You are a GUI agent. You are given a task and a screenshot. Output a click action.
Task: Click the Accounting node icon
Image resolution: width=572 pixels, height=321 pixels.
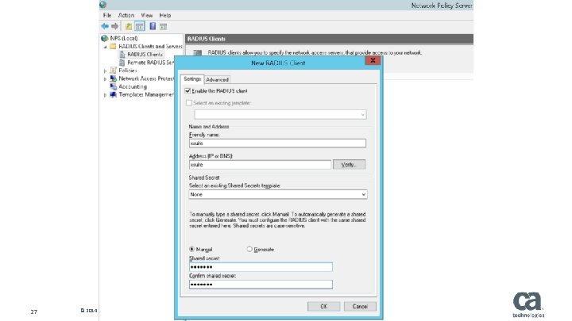[x=113, y=86]
